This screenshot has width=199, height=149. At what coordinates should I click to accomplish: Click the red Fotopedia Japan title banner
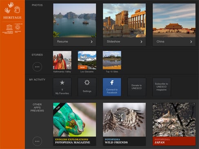tap(174, 141)
